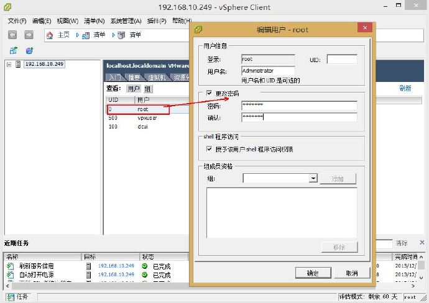Click the forward navigation arrow icon
Image resolution: width=429 pixels, height=303 pixels.
click(29, 35)
